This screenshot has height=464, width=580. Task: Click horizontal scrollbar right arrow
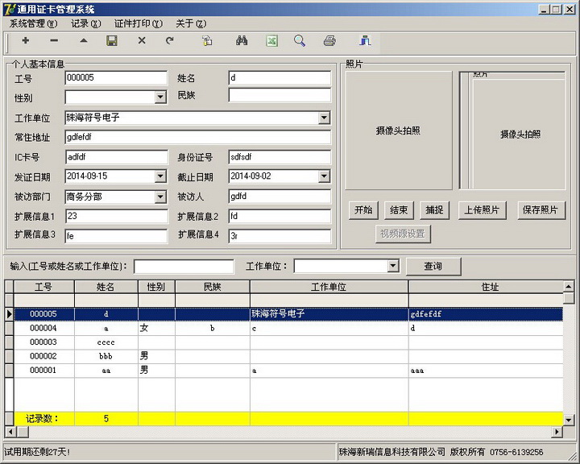coord(557,432)
